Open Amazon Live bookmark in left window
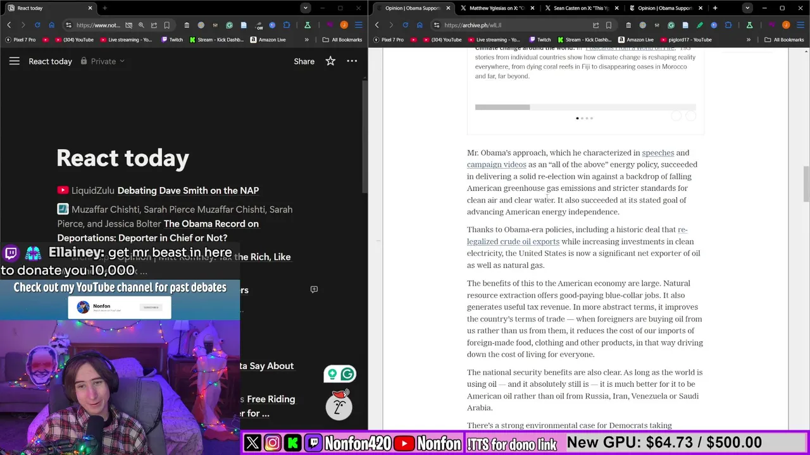Image resolution: width=810 pixels, height=455 pixels. pos(268,39)
